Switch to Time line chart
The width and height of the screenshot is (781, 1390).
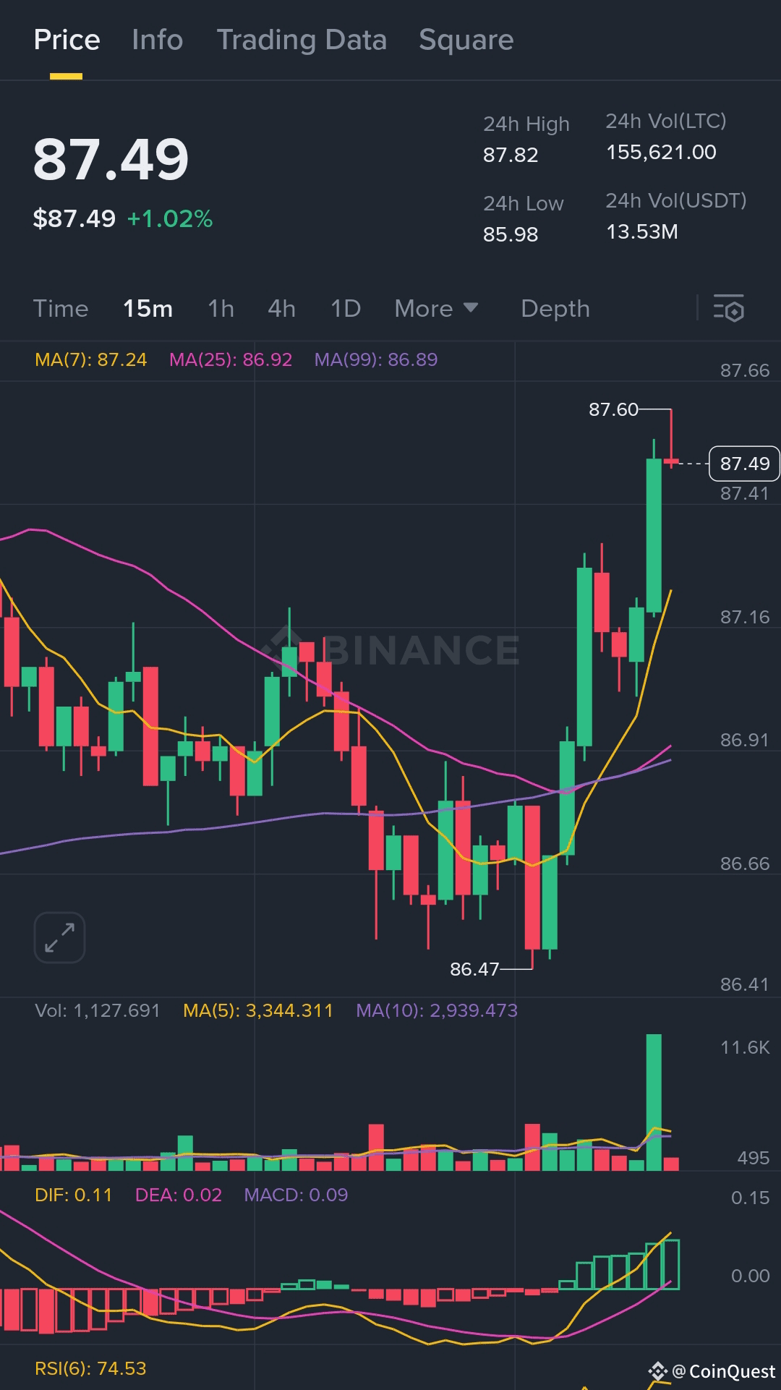point(61,309)
